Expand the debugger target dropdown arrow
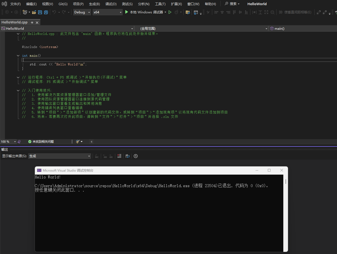Viewport: 337px width, 254px height. (x=165, y=12)
